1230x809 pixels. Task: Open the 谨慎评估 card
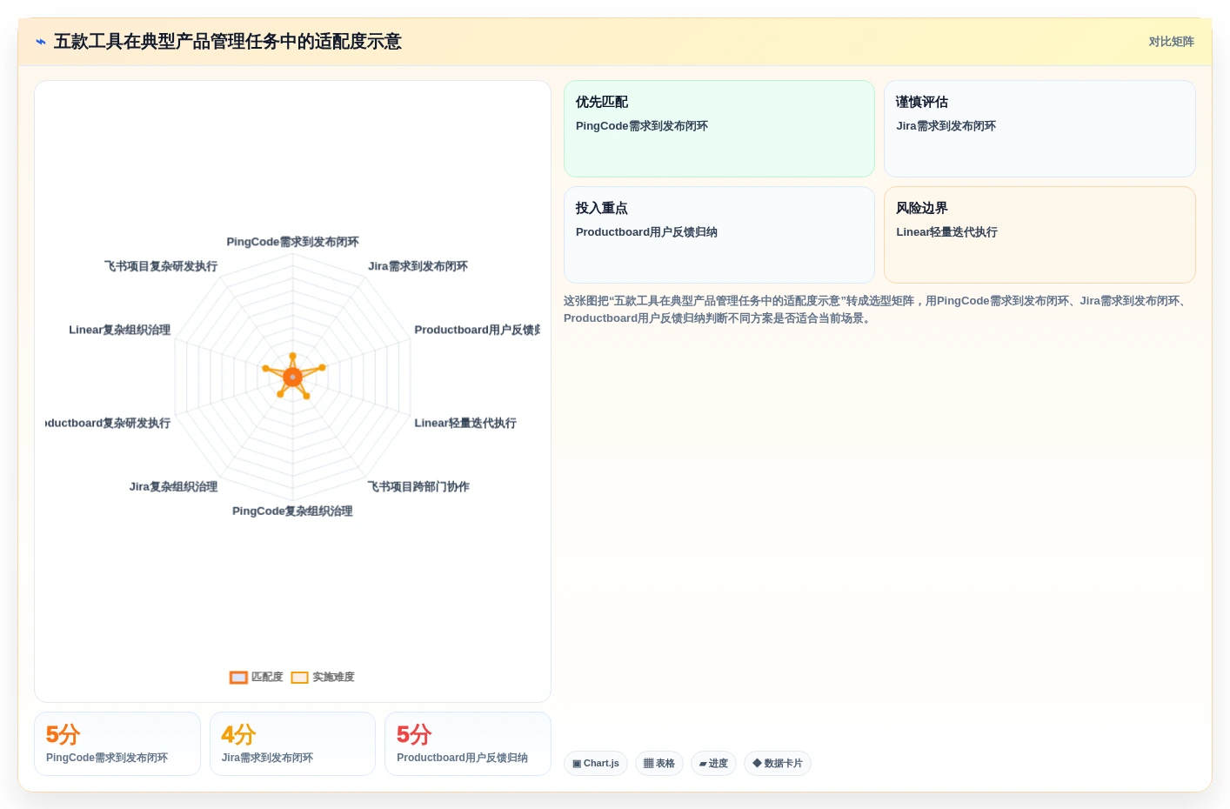click(x=1039, y=129)
